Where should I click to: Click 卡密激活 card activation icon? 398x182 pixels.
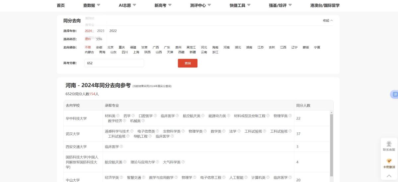click(389, 163)
